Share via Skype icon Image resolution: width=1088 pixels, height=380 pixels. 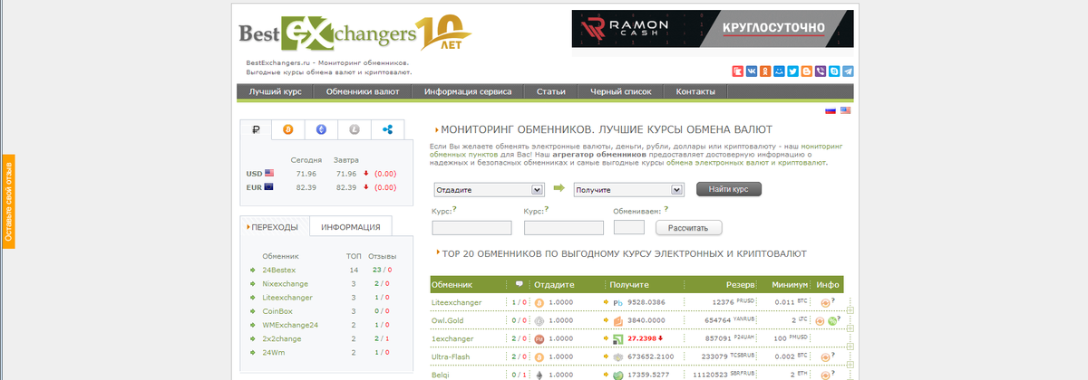834,71
